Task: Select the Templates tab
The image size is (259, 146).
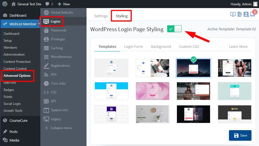Action: (x=107, y=46)
